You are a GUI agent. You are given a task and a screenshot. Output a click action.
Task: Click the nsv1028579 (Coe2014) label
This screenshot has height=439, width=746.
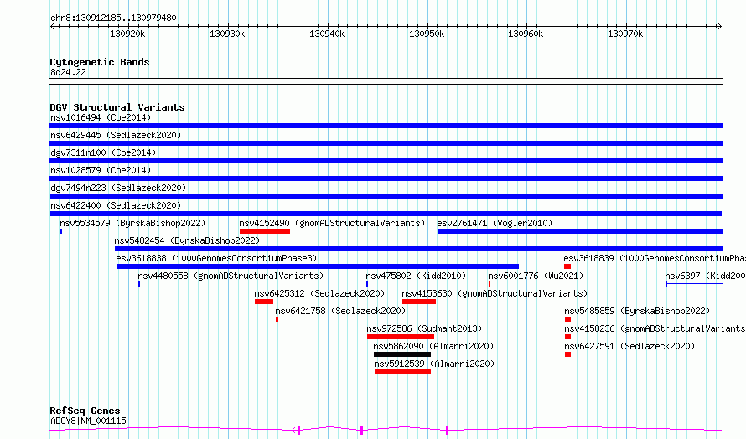tap(101, 170)
